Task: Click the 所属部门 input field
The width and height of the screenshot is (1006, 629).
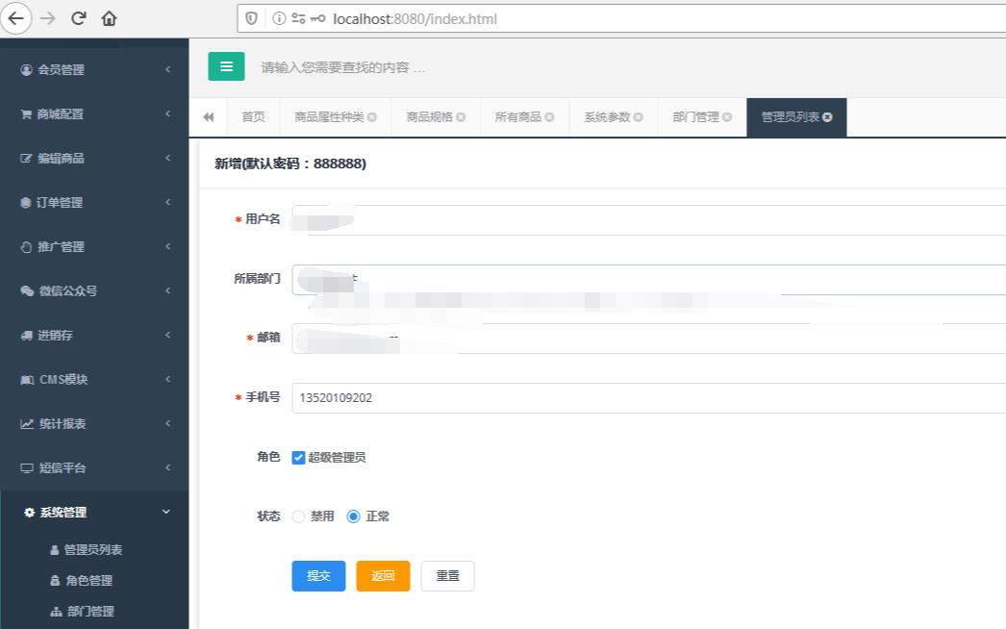Action: (648, 280)
